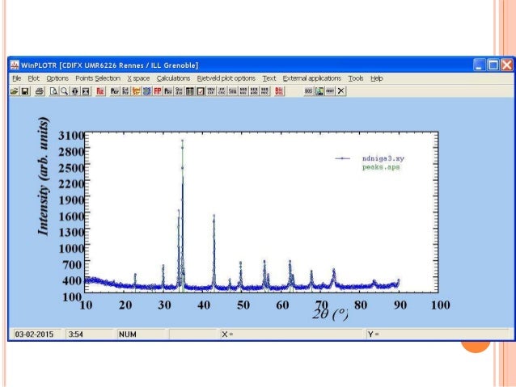Viewport: 516px width, 387px height.
Task: Launch FullProf via red FP icon
Action: point(158,91)
